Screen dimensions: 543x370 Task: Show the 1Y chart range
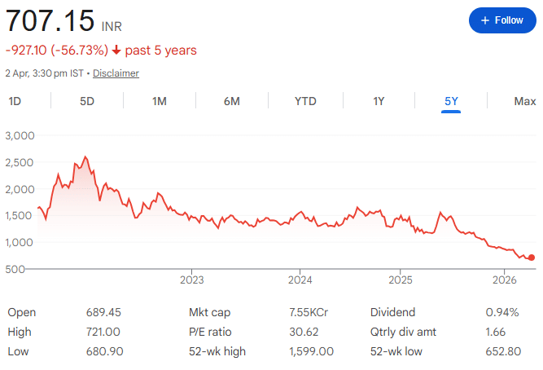(379, 101)
